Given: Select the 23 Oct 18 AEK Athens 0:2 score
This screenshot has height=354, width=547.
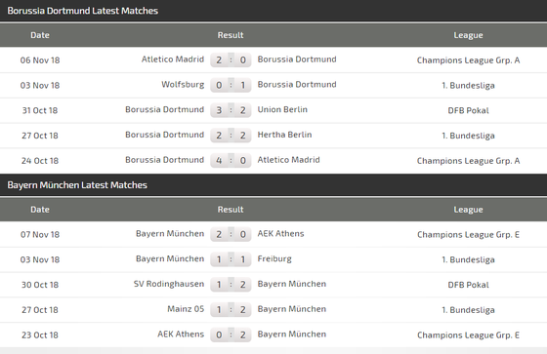Looking at the screenshot, I should [231, 334].
